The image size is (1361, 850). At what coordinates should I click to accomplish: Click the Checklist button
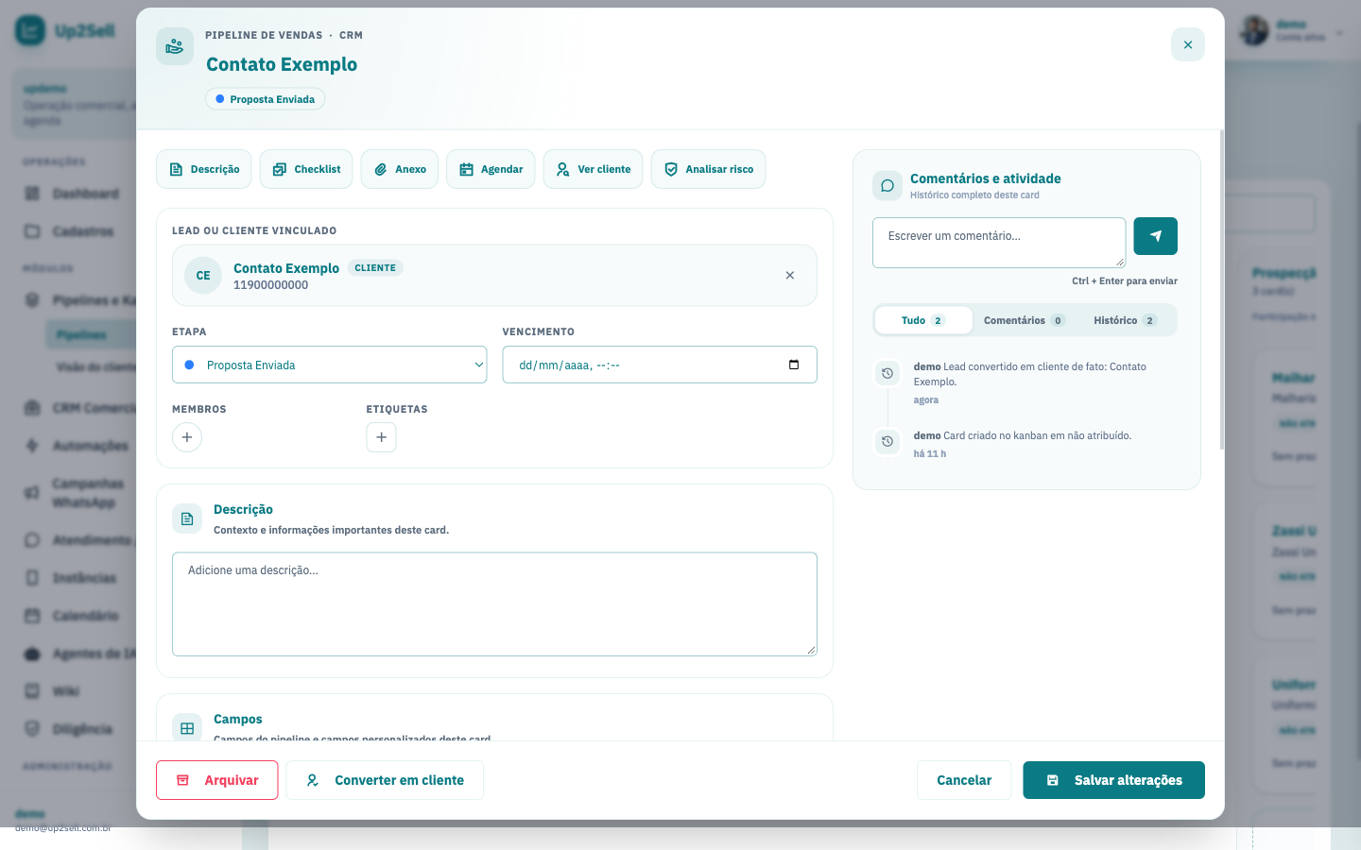point(306,169)
